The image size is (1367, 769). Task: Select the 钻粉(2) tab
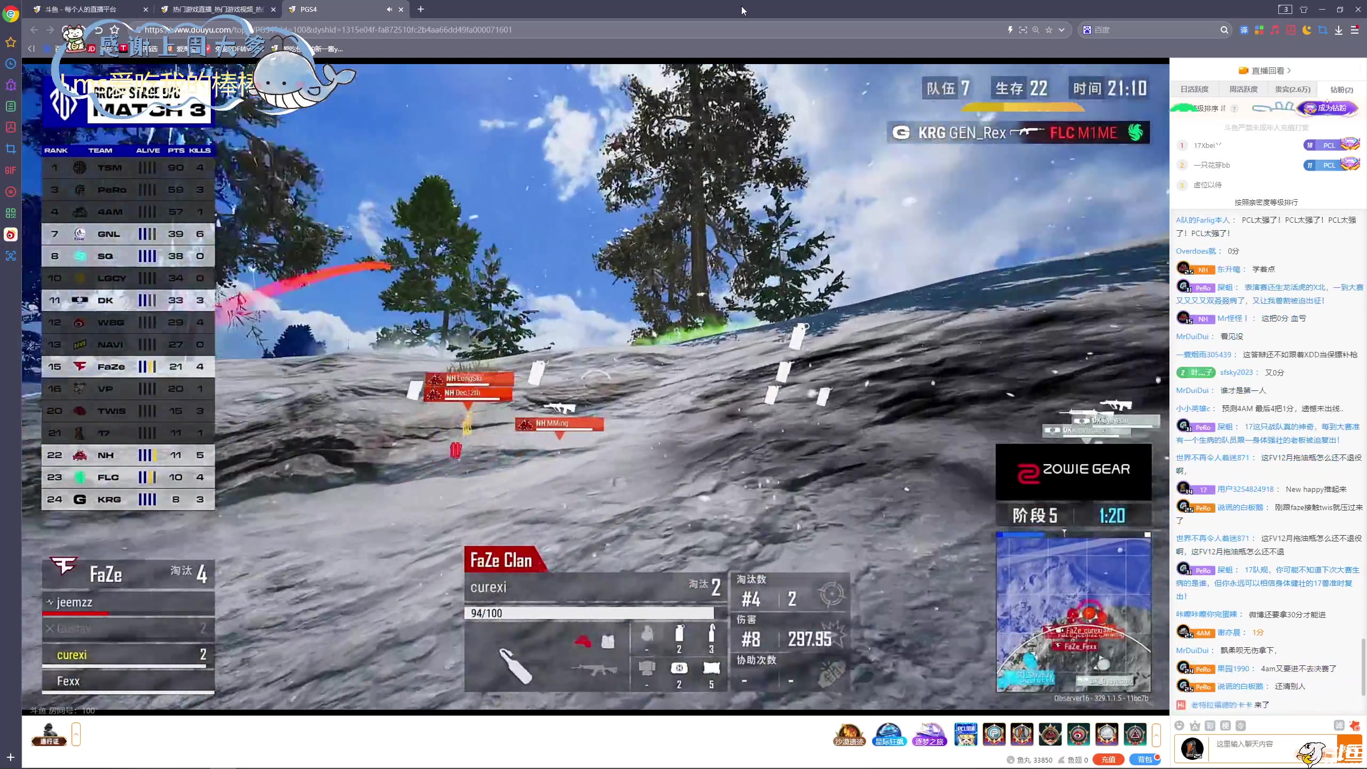coord(1341,89)
